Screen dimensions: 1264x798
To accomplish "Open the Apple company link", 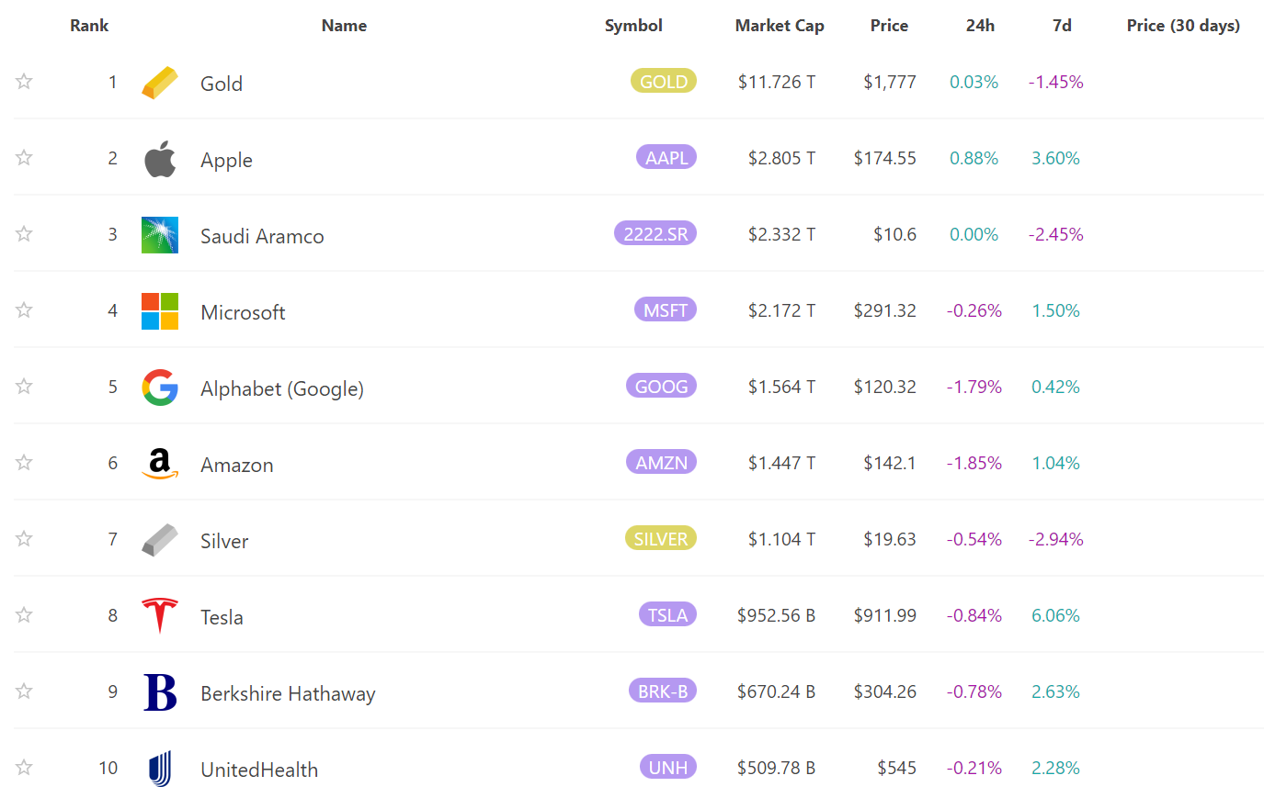I will click(226, 160).
